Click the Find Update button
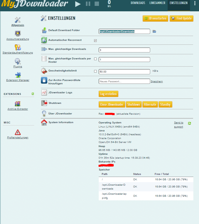 point(182,19)
